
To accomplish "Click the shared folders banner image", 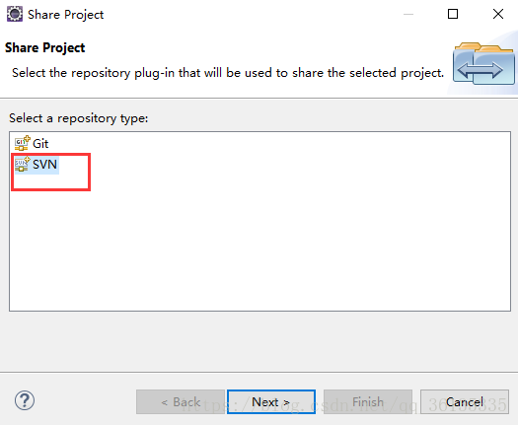I will pos(483,63).
